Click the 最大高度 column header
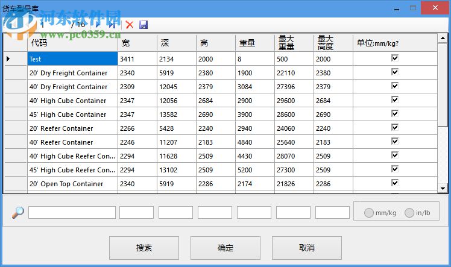 (333, 43)
